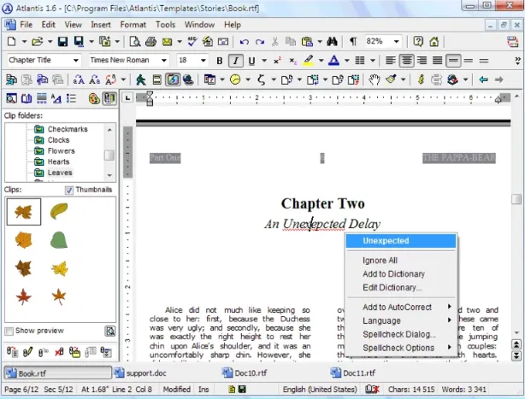Click the format brush icon
The width and height of the screenshot is (525, 399).
[x=391, y=79]
